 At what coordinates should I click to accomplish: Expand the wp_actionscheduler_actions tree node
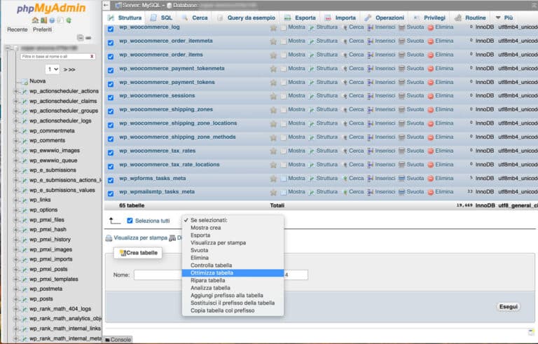click(15, 91)
